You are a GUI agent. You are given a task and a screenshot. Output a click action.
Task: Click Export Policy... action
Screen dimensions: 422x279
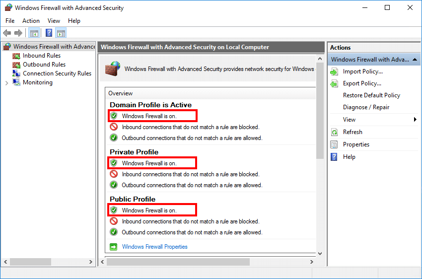coord(362,83)
